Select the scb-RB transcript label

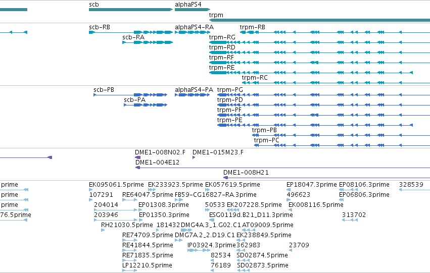pos(100,27)
